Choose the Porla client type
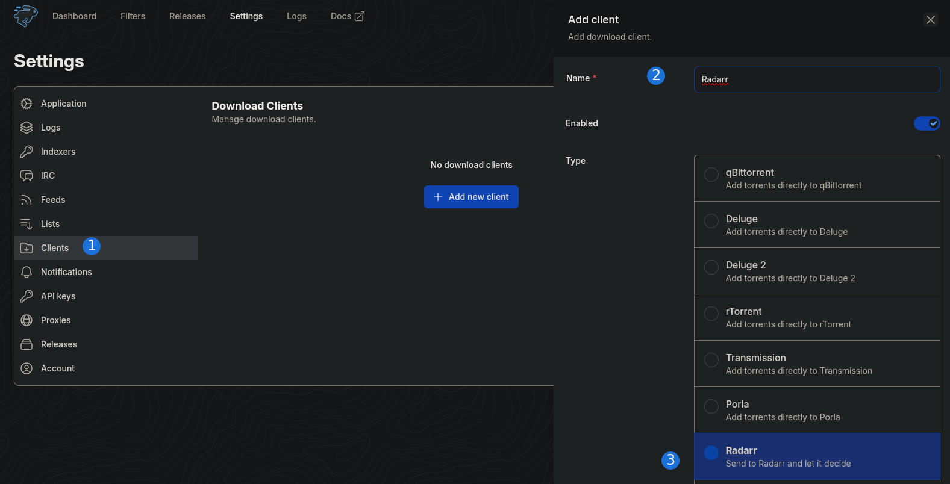Viewport: 950px width, 484px height. coord(817,410)
